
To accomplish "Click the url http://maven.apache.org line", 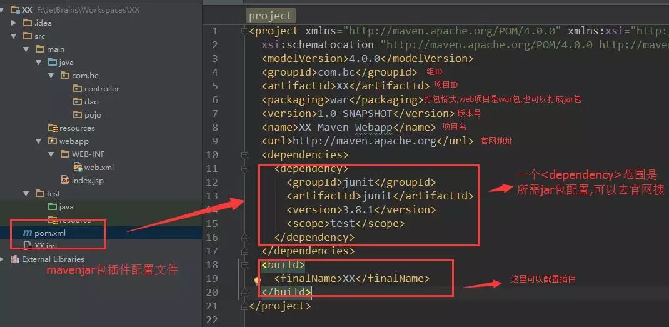I will 368,141.
